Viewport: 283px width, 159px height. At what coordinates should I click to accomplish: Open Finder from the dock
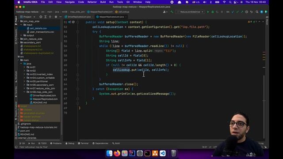[109, 153]
